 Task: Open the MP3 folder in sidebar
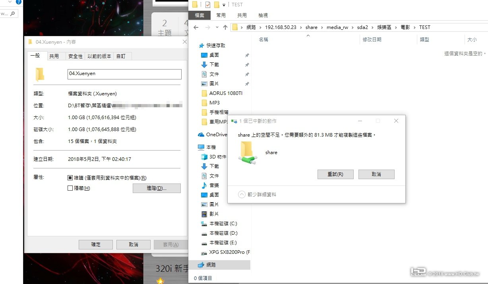tap(215, 103)
